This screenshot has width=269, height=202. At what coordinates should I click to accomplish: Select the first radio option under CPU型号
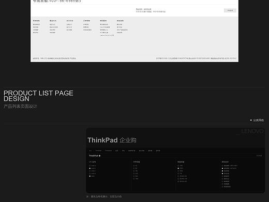(89, 166)
